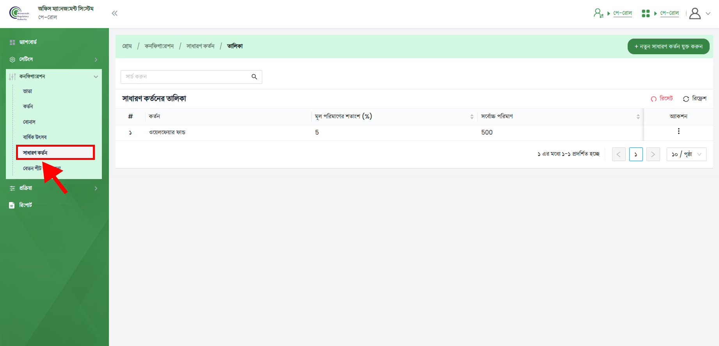Click the কর্তন column header
Image resolution: width=719 pixels, height=346 pixels.
pyautogui.click(x=155, y=116)
